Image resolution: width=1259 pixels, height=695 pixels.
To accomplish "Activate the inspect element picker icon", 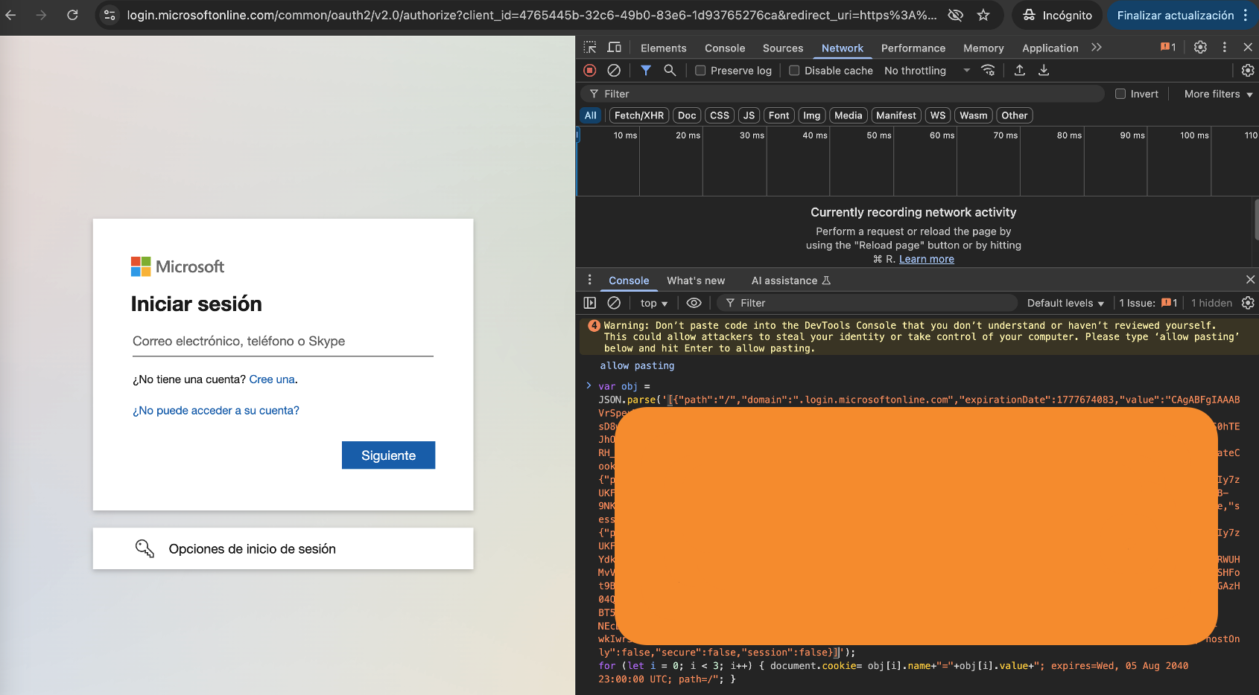I will point(590,48).
